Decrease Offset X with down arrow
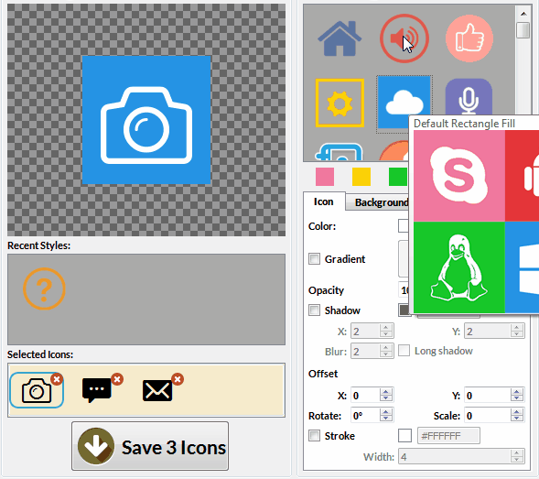 click(386, 398)
